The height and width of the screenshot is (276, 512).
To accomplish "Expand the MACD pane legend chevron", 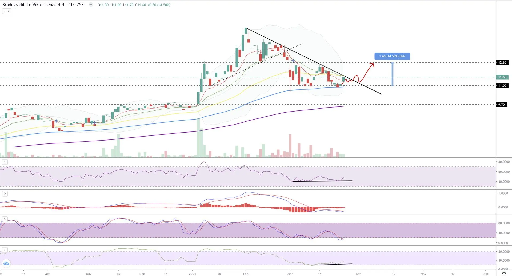I will click(5, 194).
